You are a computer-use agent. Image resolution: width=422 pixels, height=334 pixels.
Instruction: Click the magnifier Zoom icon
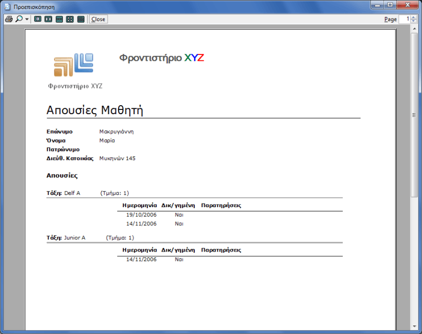coord(18,19)
